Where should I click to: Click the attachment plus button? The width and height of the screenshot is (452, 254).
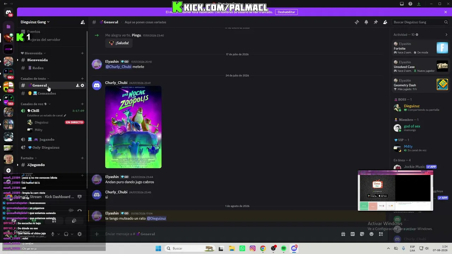(x=96, y=234)
